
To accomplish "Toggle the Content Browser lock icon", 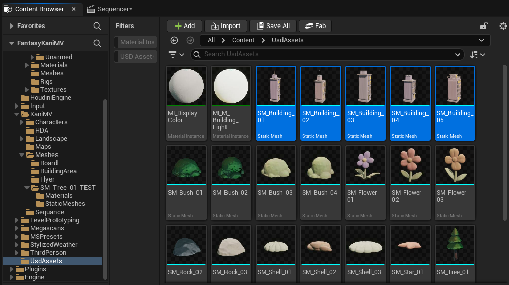I will coord(484,25).
